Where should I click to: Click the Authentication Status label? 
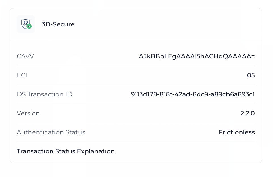coord(51,132)
